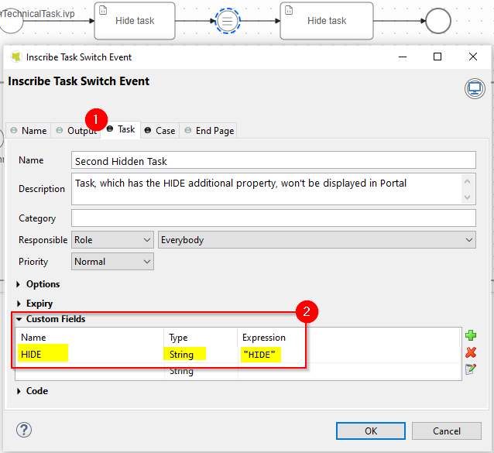Click the Name field with Second Hidden Task
The image size is (494, 453).
tap(273, 160)
